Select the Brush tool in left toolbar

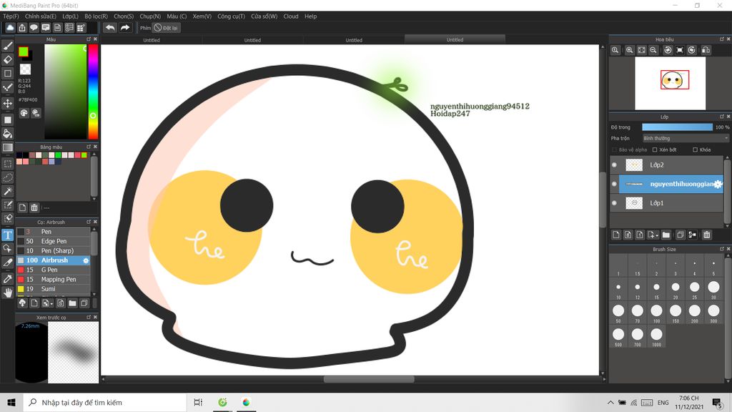(7, 46)
